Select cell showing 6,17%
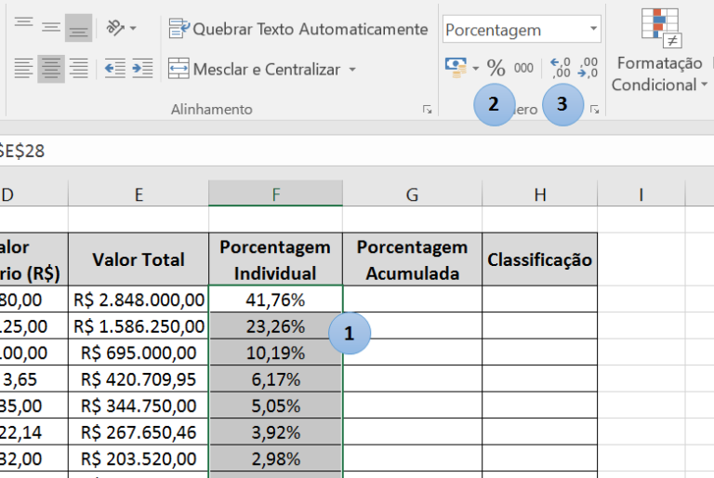 click(x=275, y=378)
